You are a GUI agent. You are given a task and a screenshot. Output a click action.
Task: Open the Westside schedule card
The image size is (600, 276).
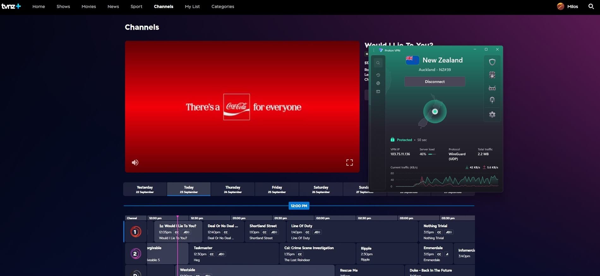pyautogui.click(x=255, y=271)
